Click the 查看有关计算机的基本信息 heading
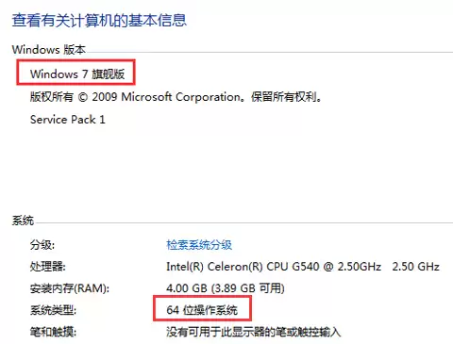Screen dimensions: 453x344 click(99, 21)
